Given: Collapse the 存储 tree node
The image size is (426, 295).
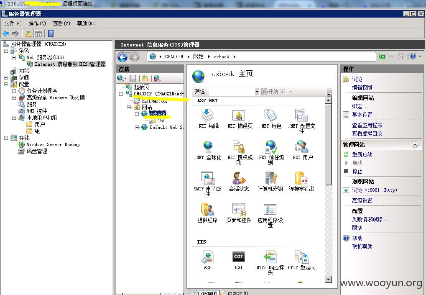Looking at the screenshot, I should [6, 138].
